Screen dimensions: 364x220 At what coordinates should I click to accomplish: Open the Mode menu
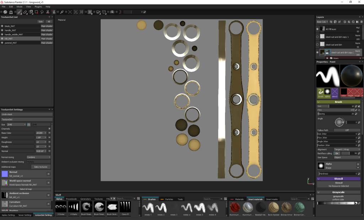click(20, 6)
